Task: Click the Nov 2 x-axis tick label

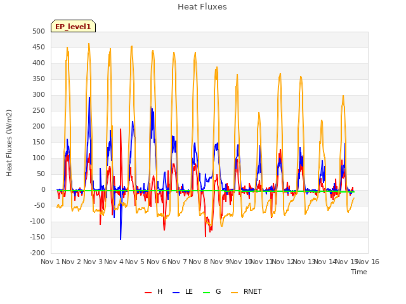Action: pos(72,262)
